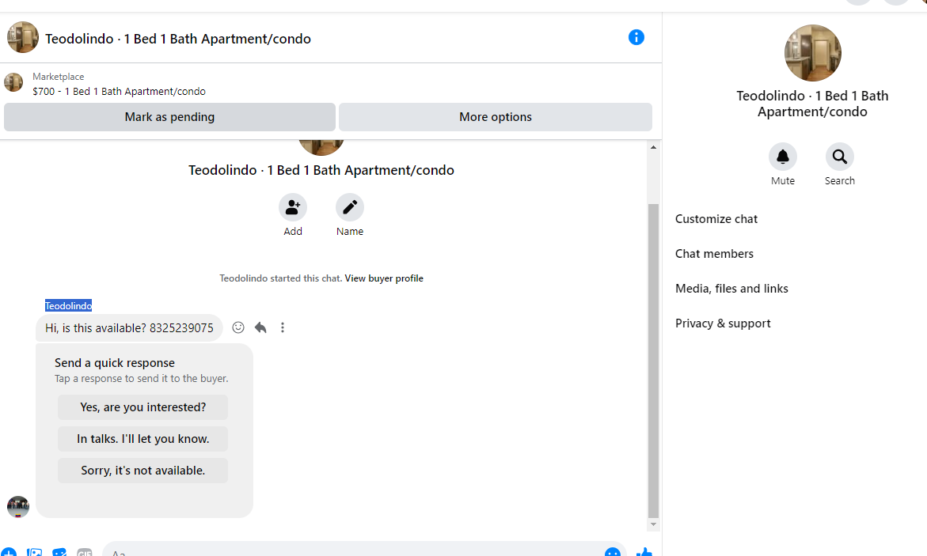927x556 pixels.
Task: Send quick response "In talks. I'll let you know."
Action: point(143,439)
